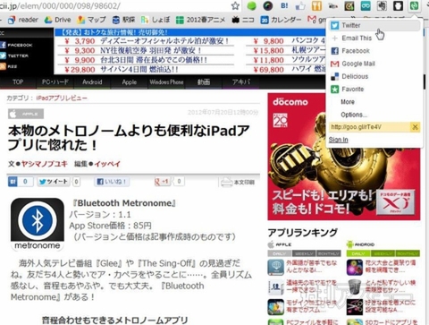Open the Apple navigation tab
Viewport: 429px width, 325px height.
point(130,81)
